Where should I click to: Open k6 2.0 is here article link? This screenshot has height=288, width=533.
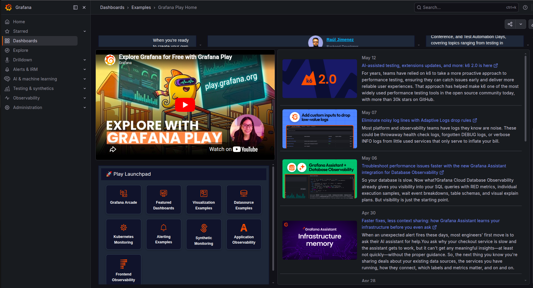(x=430, y=66)
